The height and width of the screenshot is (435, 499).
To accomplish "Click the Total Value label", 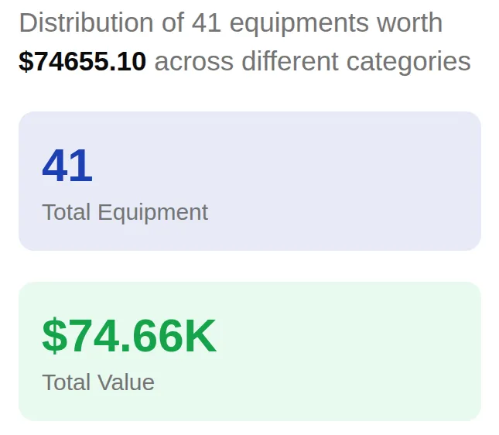I will pos(98,382).
